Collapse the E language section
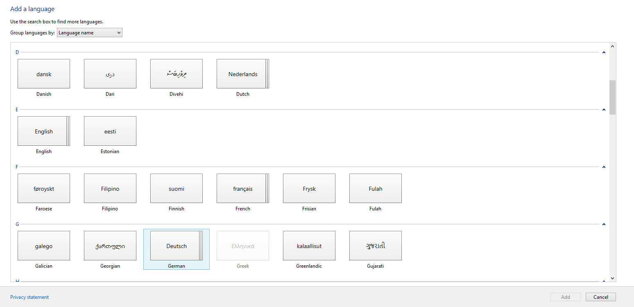Image resolution: width=634 pixels, height=307 pixels. tap(604, 109)
